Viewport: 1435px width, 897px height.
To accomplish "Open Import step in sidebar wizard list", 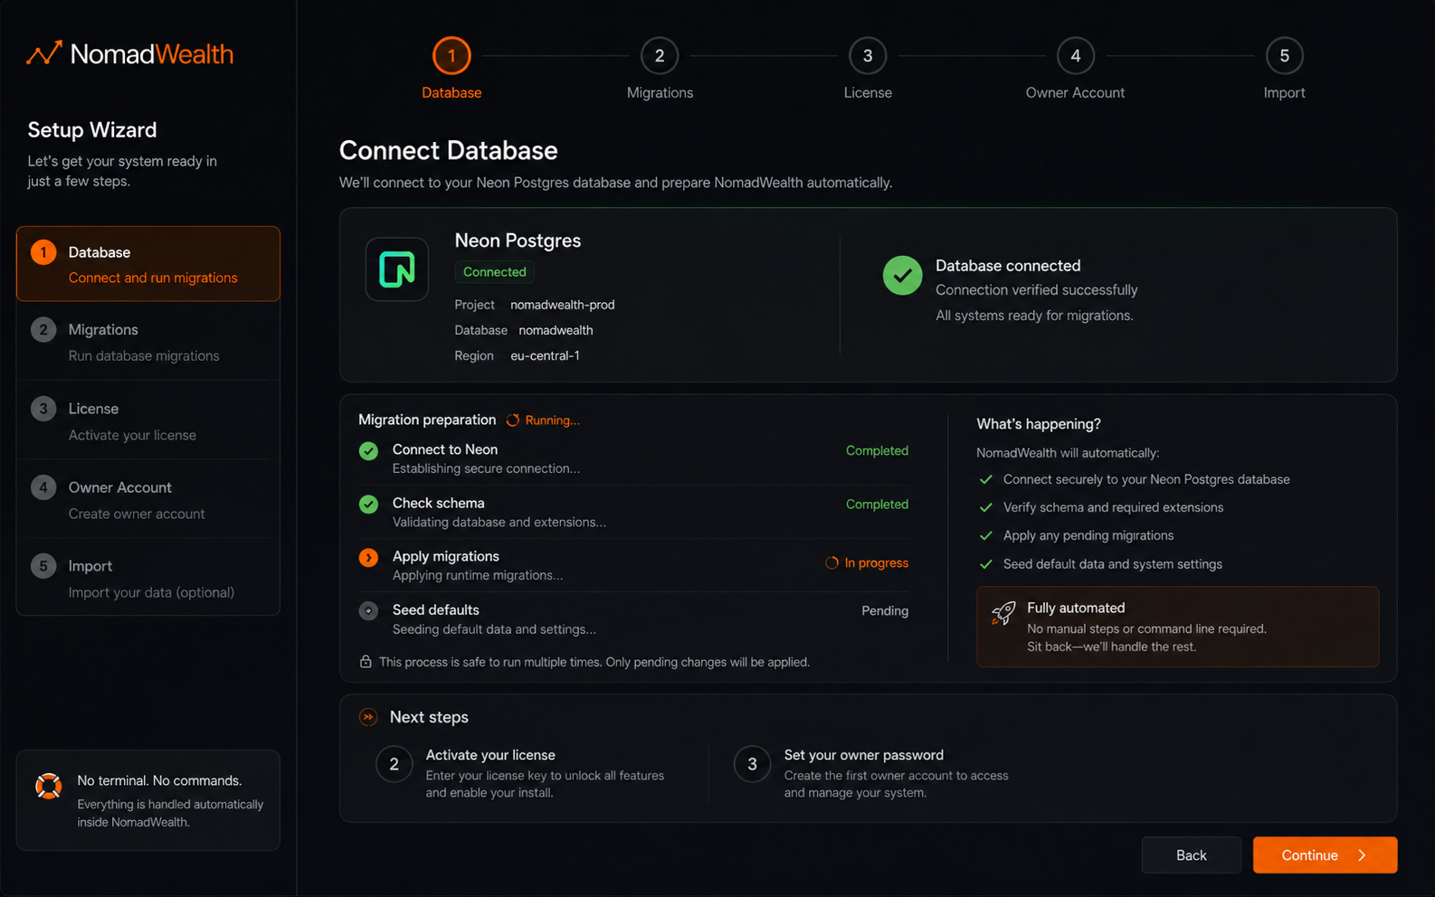I will pyautogui.click(x=148, y=578).
